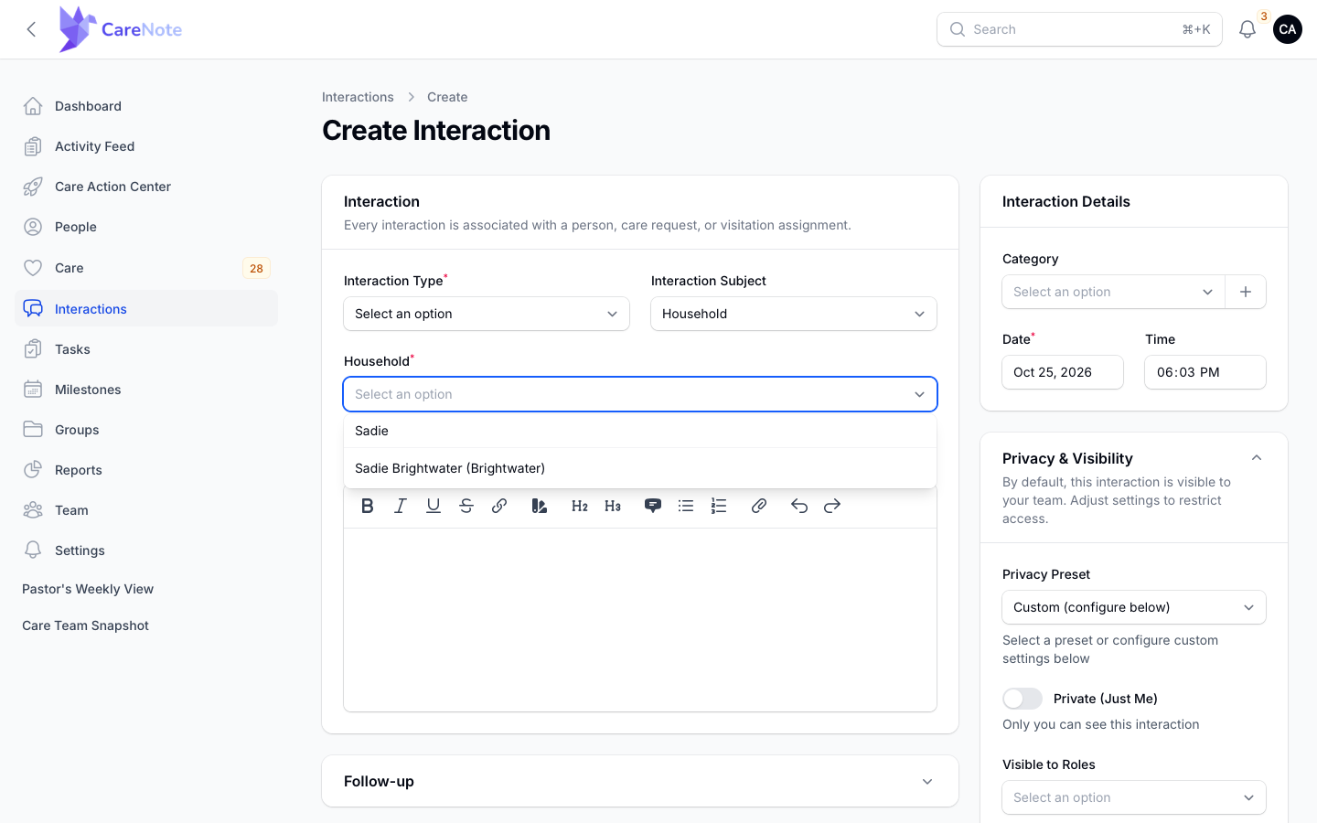This screenshot has height=823, width=1317.
Task: Apply italic formatting in the editor
Action: [x=401, y=506]
